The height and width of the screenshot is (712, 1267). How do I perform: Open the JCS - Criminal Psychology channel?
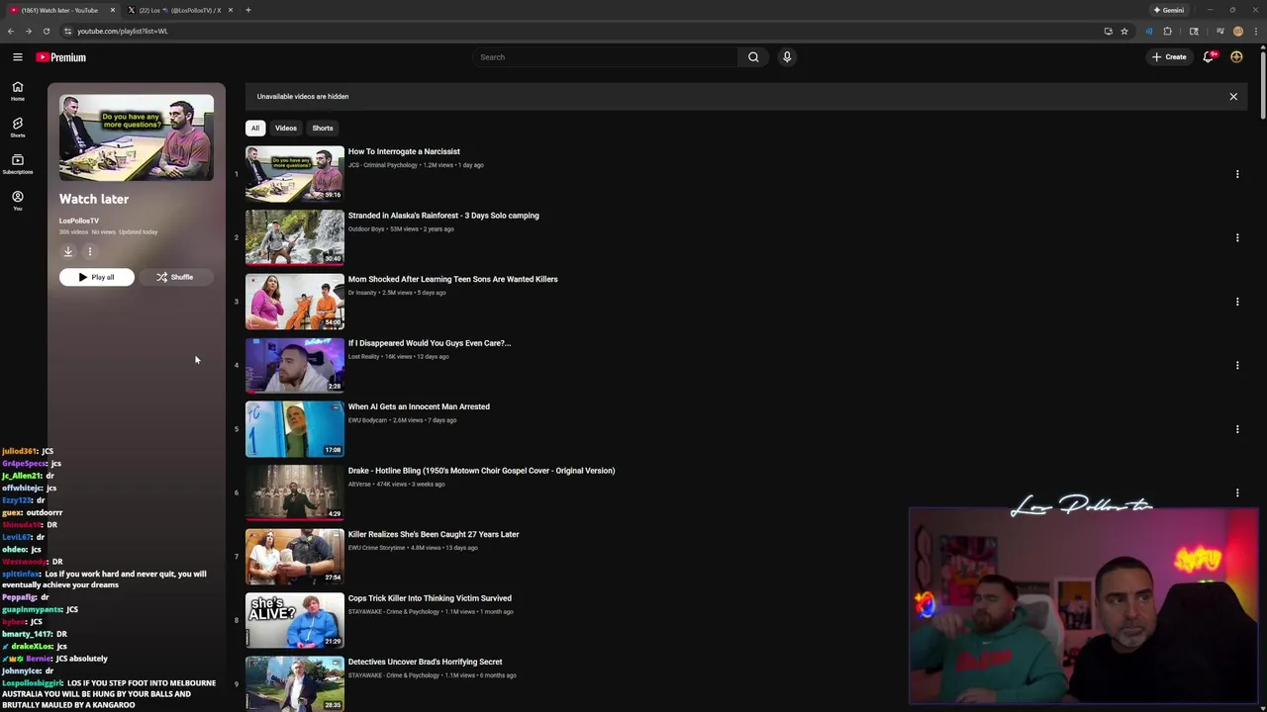(x=382, y=165)
